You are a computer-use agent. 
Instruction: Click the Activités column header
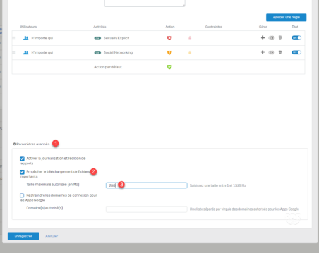[x=100, y=27]
